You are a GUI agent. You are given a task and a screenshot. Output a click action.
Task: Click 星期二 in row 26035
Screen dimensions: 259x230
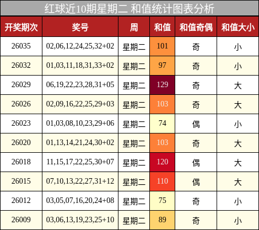point(134,47)
